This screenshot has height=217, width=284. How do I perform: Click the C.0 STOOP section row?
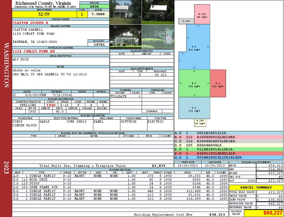[x=120, y=183]
